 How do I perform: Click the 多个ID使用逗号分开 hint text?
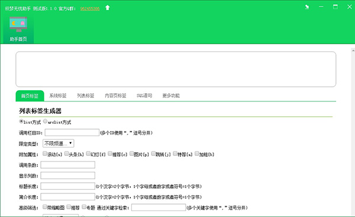point(127,133)
